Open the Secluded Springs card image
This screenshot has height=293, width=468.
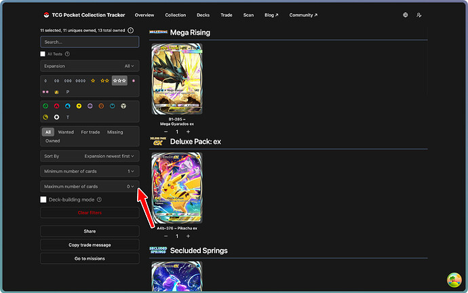tap(177, 276)
